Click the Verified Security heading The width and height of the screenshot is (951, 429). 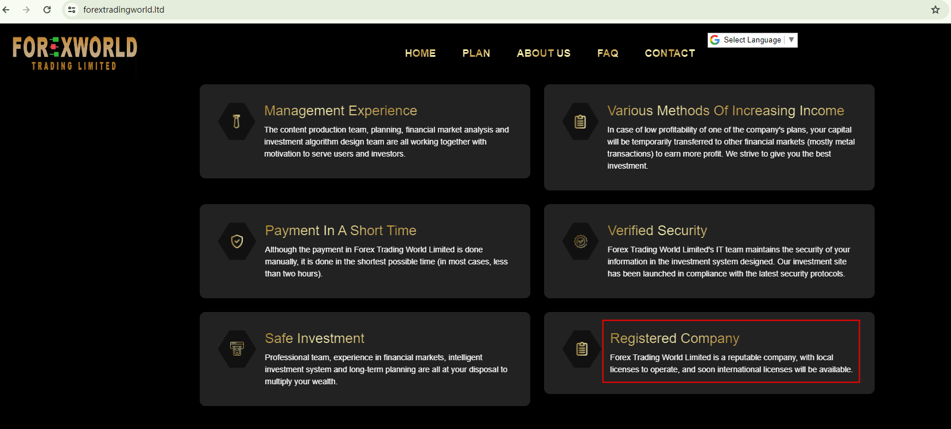click(657, 231)
